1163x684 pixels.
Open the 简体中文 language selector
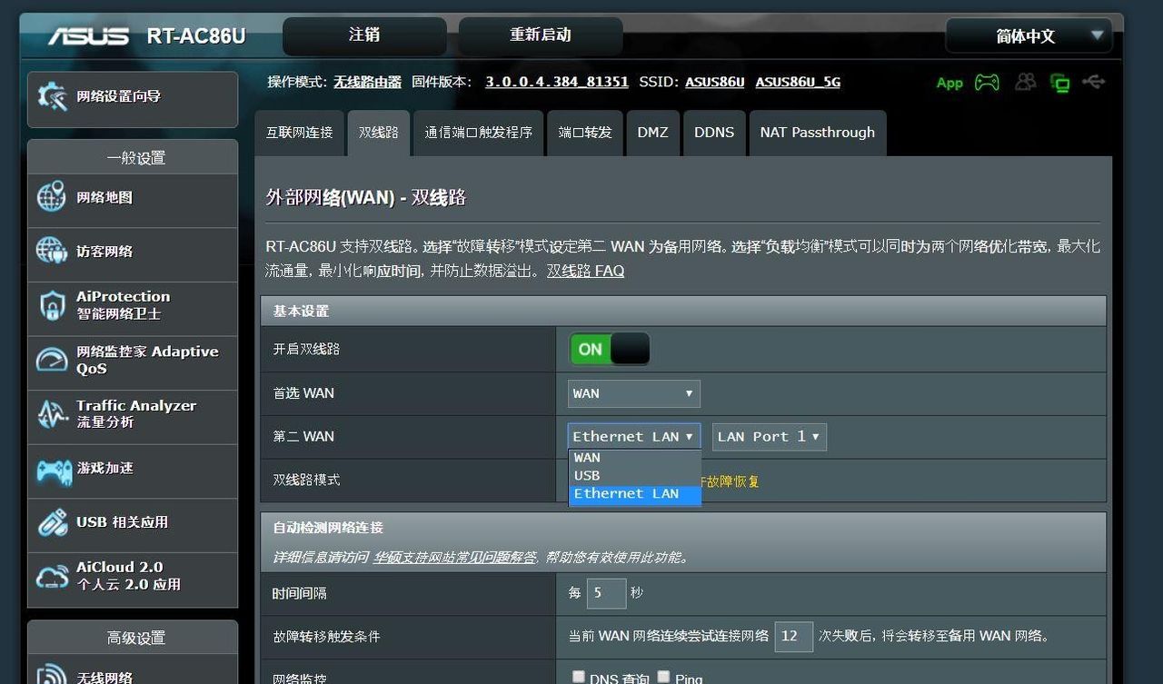point(1028,35)
